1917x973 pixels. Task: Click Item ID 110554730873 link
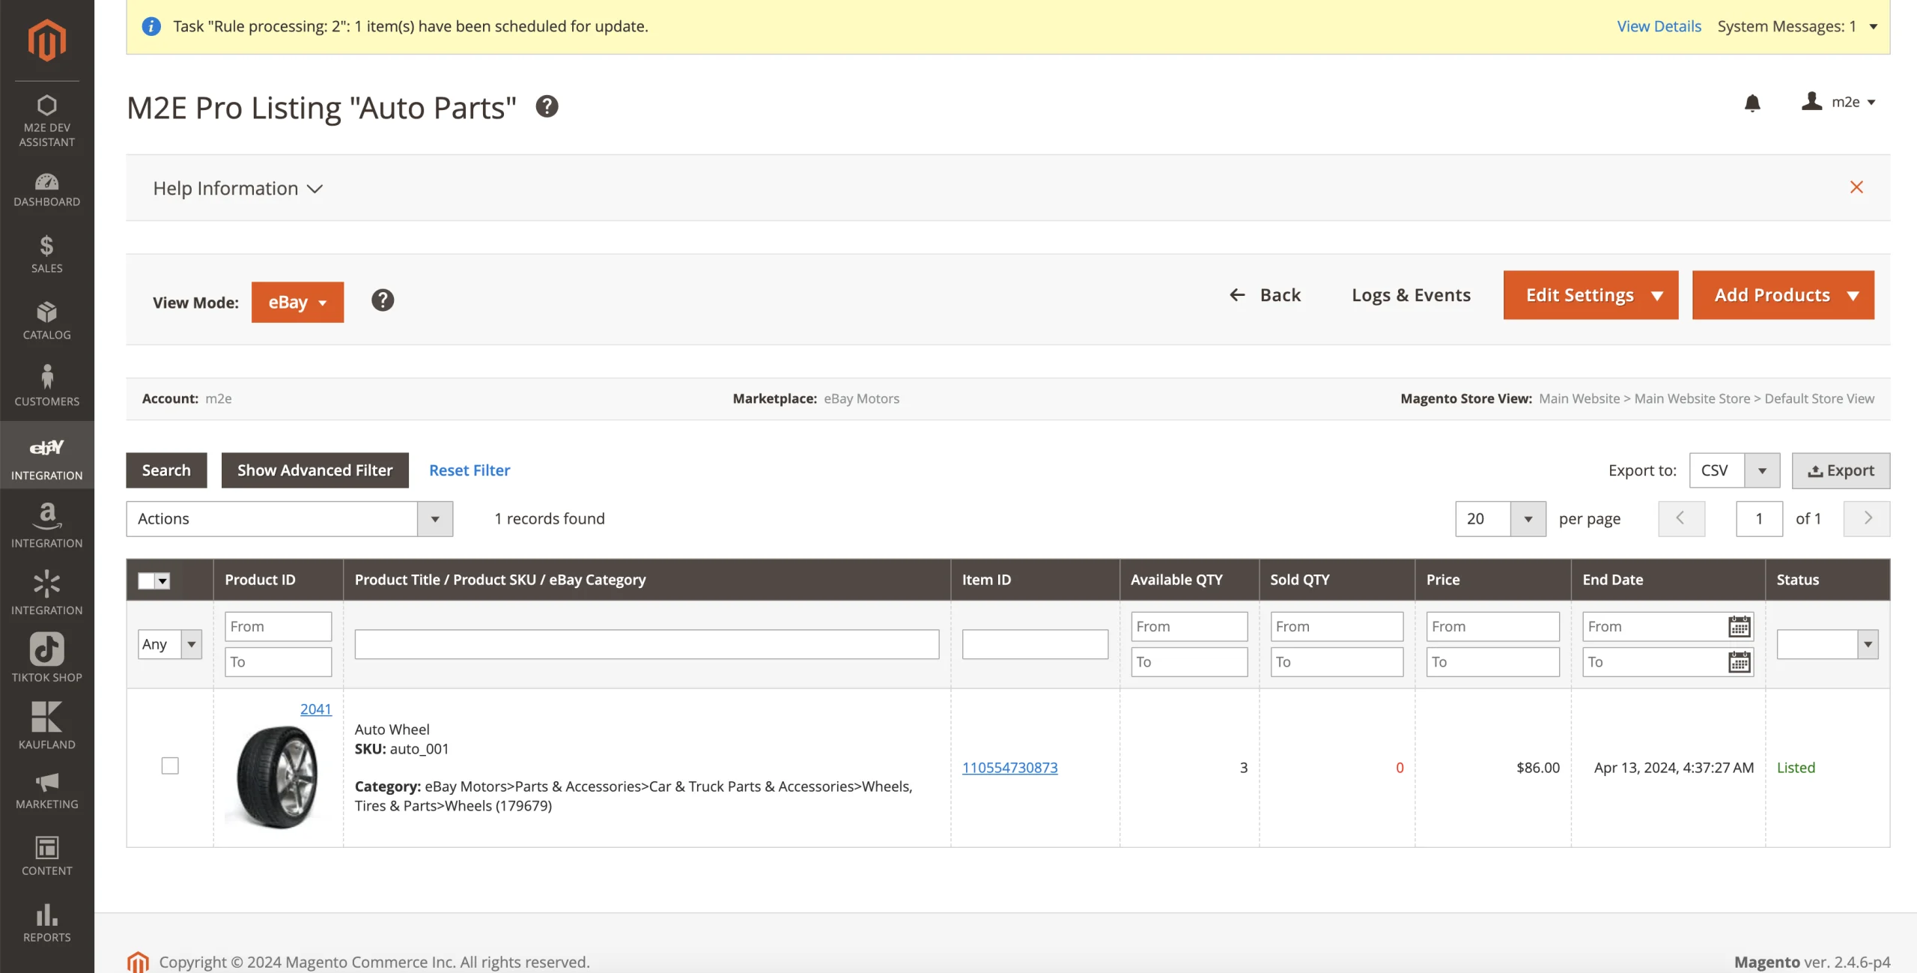pyautogui.click(x=1009, y=767)
